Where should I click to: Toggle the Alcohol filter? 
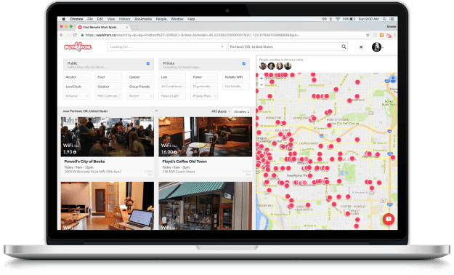click(77, 77)
